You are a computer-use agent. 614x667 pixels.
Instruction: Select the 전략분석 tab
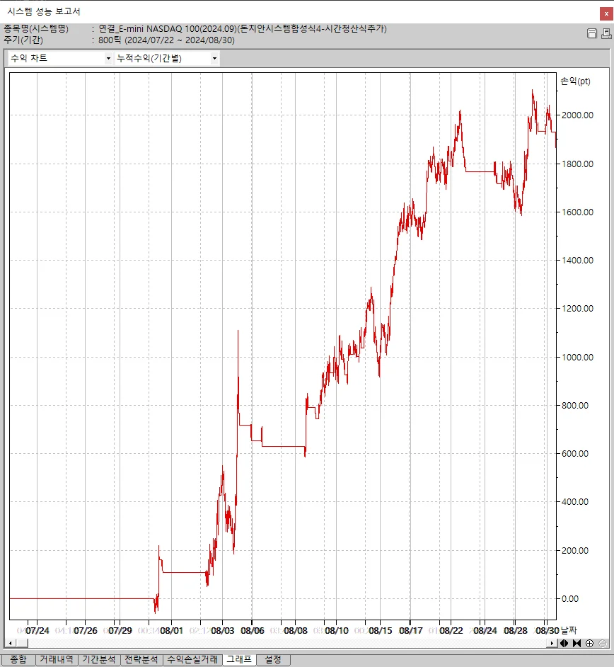click(141, 660)
